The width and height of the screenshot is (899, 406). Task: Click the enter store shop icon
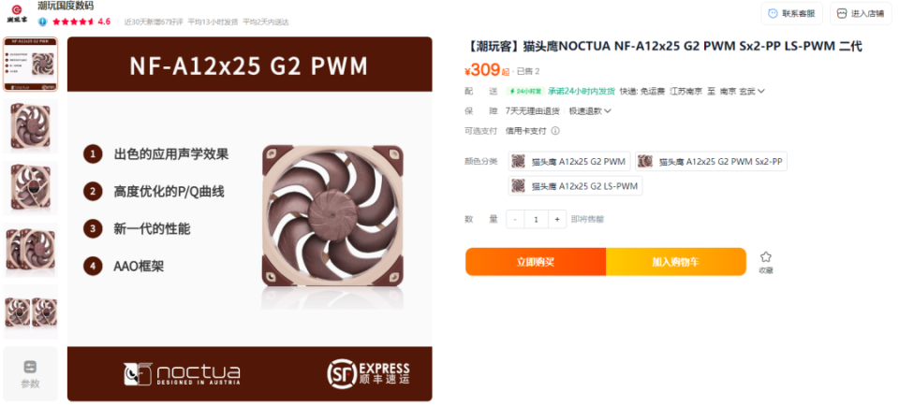tap(841, 14)
